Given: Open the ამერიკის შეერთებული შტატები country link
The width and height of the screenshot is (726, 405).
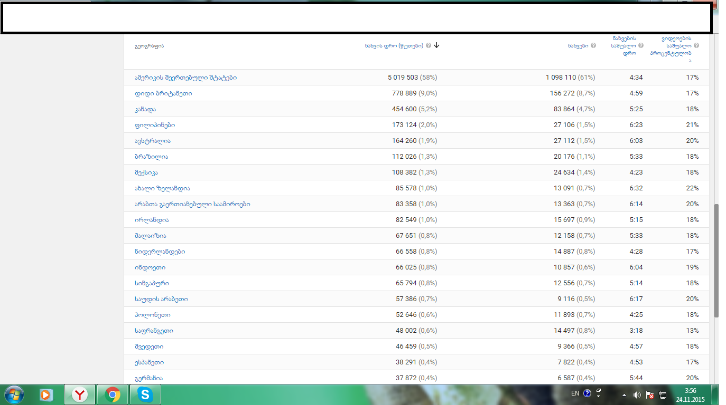Looking at the screenshot, I should (x=185, y=78).
